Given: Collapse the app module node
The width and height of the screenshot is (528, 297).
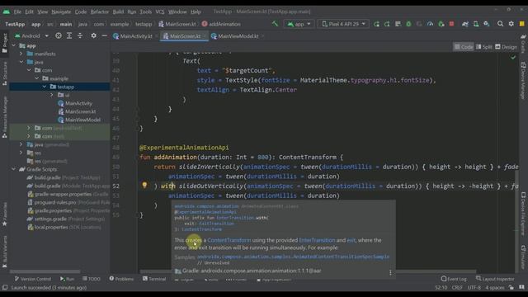Looking at the screenshot, I should 14,45.
